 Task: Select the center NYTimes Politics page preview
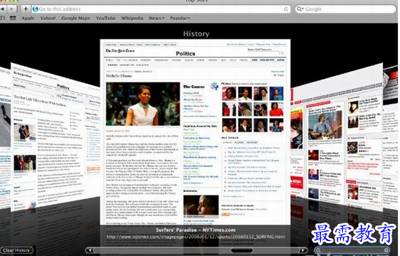pos(195,132)
